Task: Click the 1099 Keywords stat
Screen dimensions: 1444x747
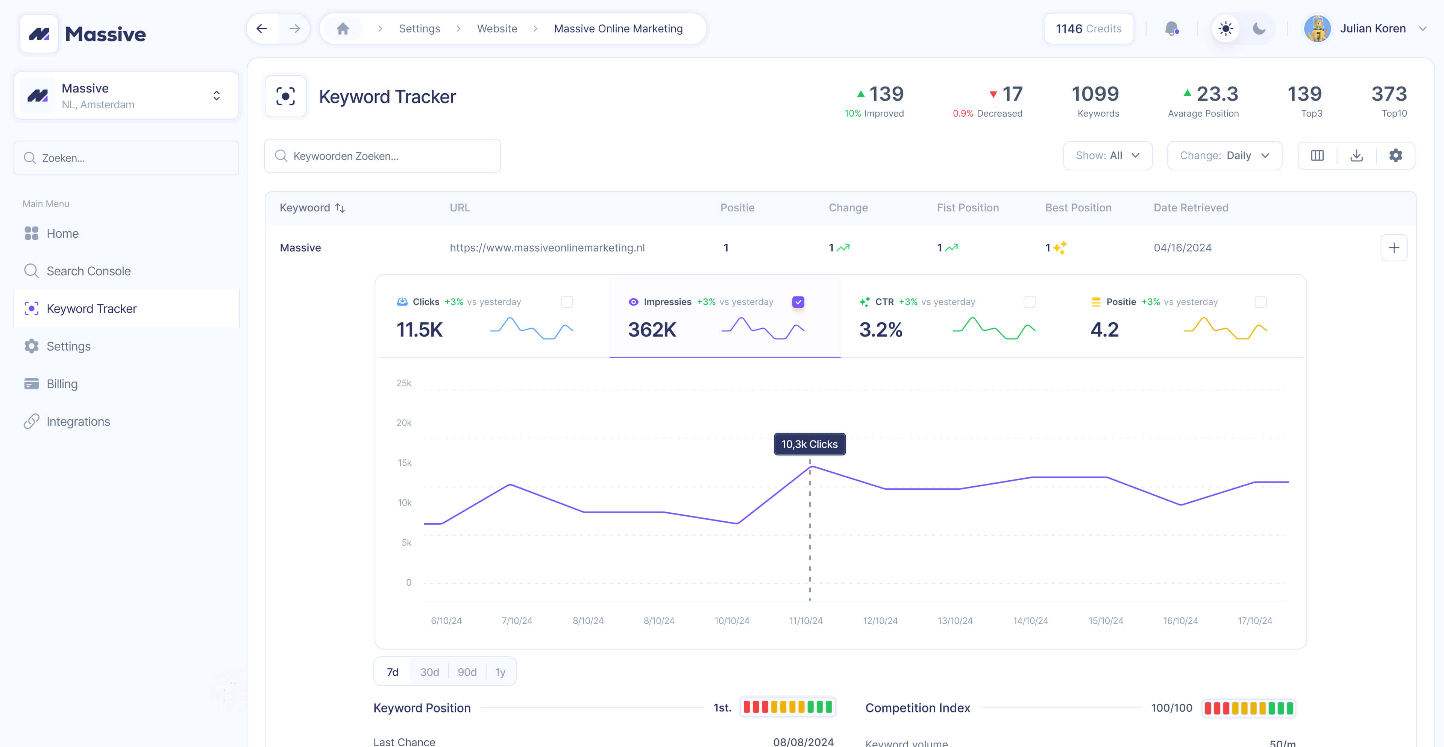Action: (1095, 101)
